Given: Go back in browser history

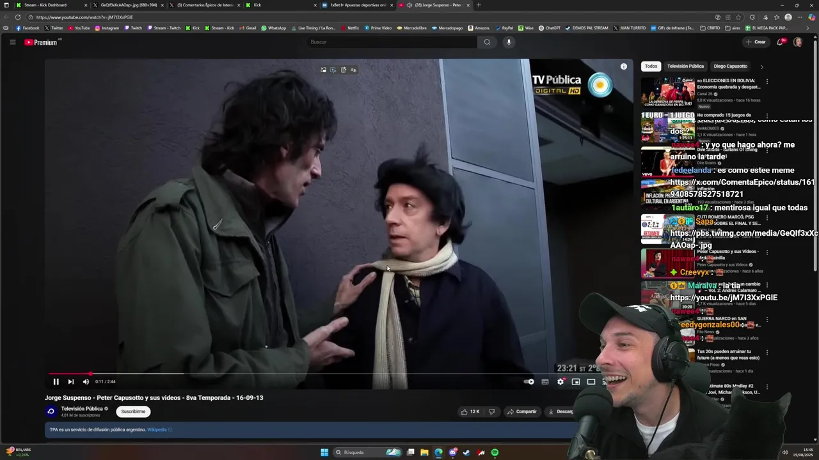Looking at the screenshot, I should [6, 17].
